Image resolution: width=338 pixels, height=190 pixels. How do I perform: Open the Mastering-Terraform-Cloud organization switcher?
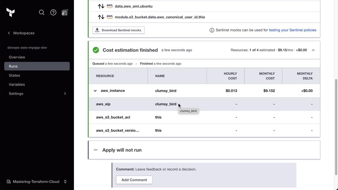65,182
